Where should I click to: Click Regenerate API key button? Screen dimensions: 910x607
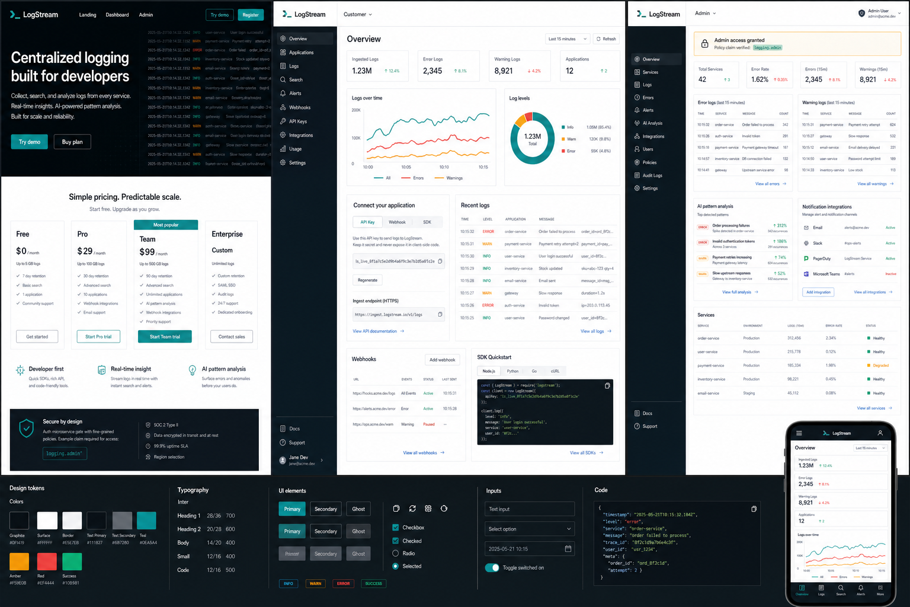[367, 280]
